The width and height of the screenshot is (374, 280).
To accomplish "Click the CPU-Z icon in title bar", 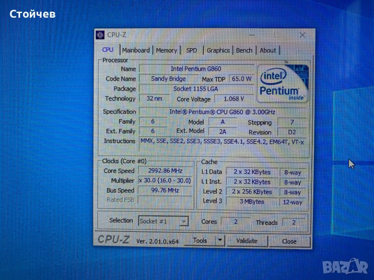I will tap(100, 35).
